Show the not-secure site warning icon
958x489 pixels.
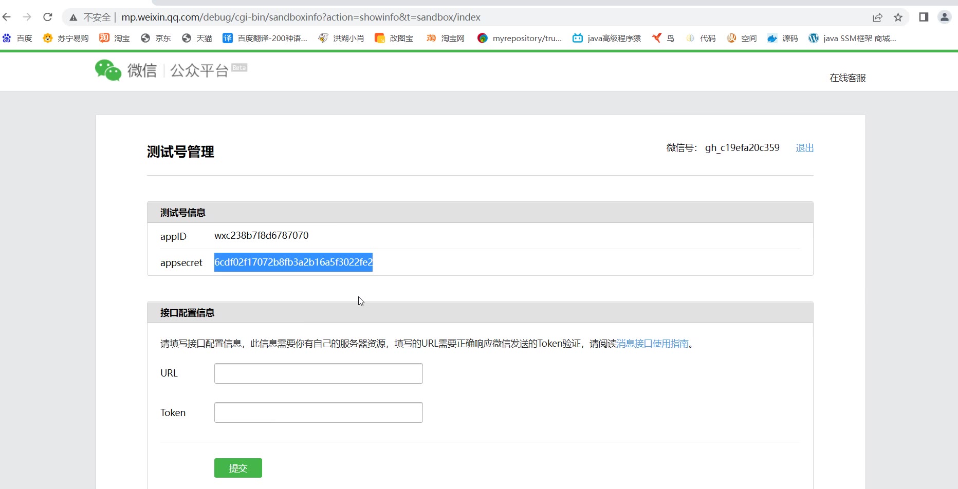coord(73,17)
